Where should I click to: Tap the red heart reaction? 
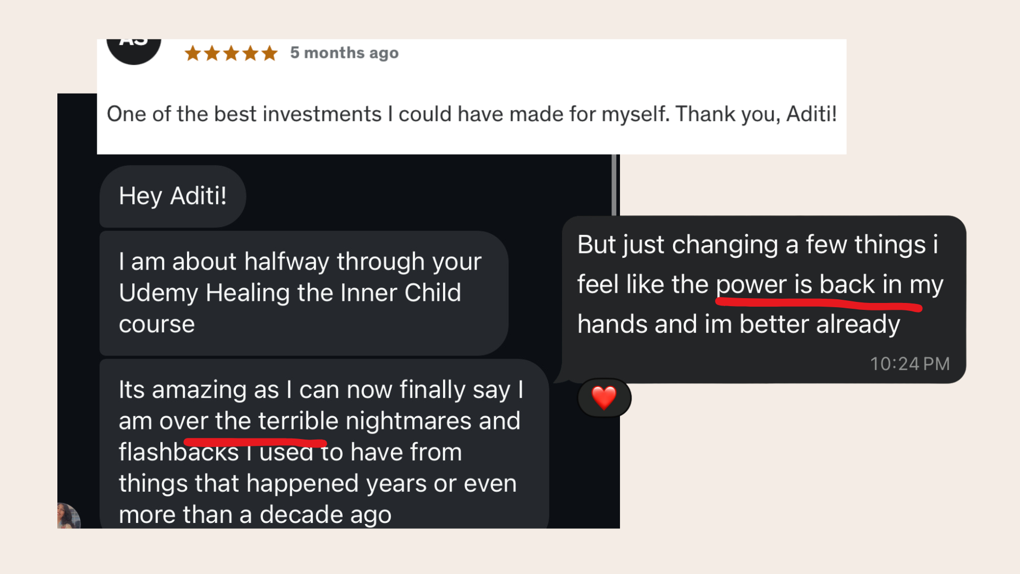click(604, 398)
